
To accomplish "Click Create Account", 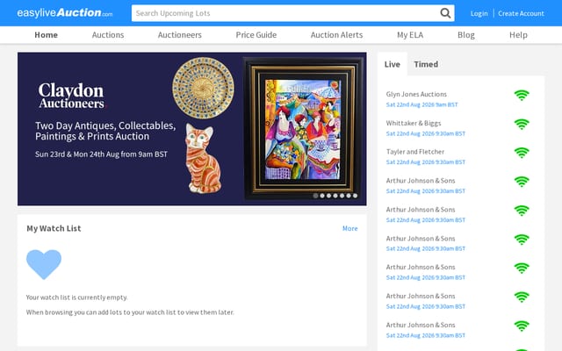I will (521, 13).
